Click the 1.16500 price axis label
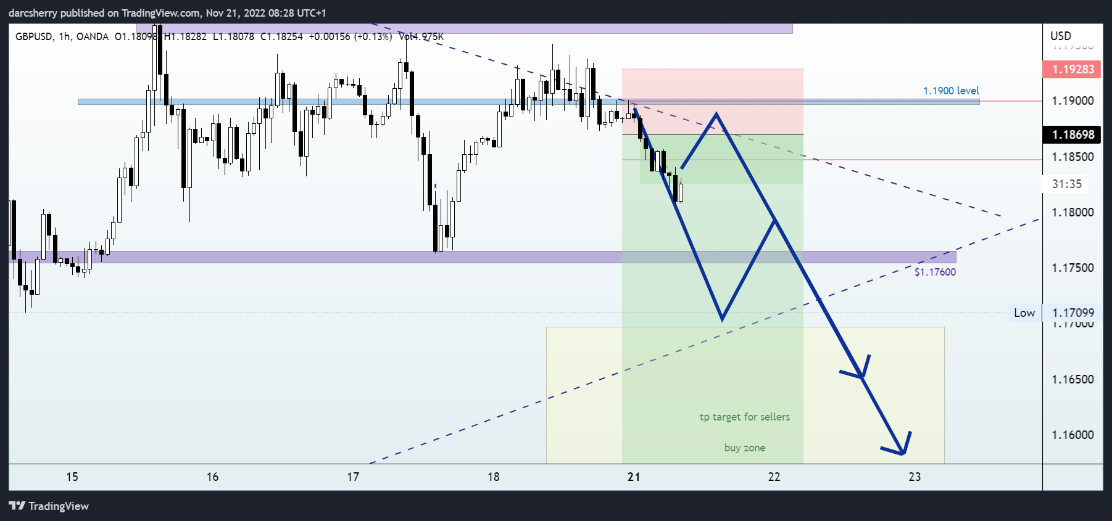Viewport: 1112px width, 521px height. 1073,379
